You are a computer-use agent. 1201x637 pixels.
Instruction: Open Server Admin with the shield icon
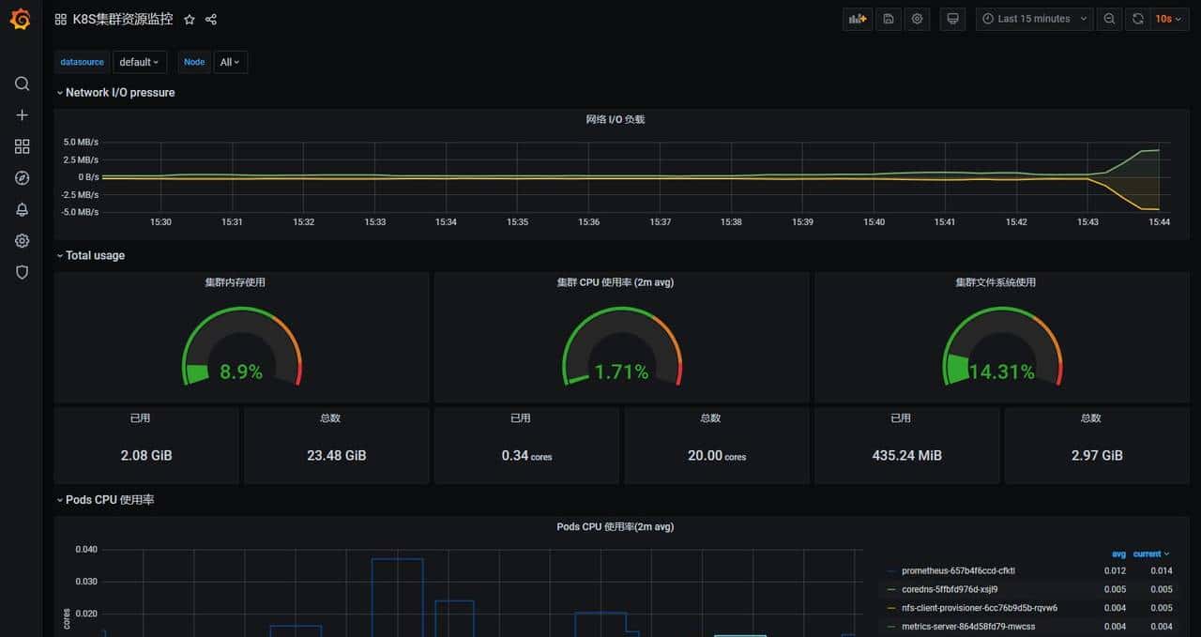click(22, 272)
